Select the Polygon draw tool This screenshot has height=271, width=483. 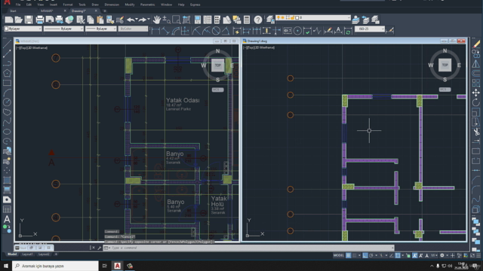(7, 73)
